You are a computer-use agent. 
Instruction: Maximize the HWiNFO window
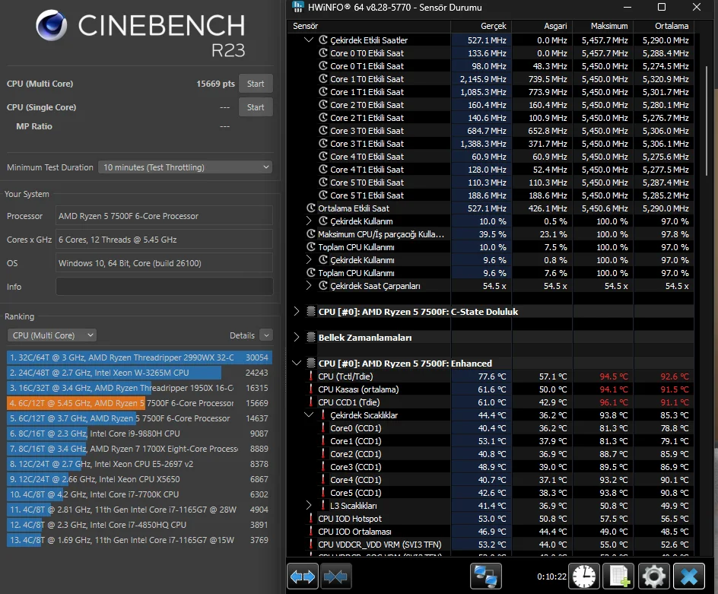tap(662, 7)
